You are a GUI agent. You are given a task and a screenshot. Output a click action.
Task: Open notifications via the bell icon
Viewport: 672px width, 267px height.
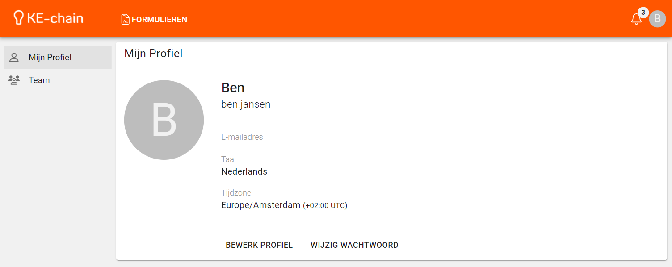(636, 19)
